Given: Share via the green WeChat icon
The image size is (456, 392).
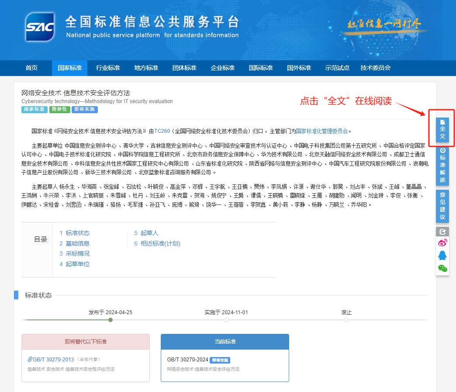Looking at the screenshot, I should 442,268.
